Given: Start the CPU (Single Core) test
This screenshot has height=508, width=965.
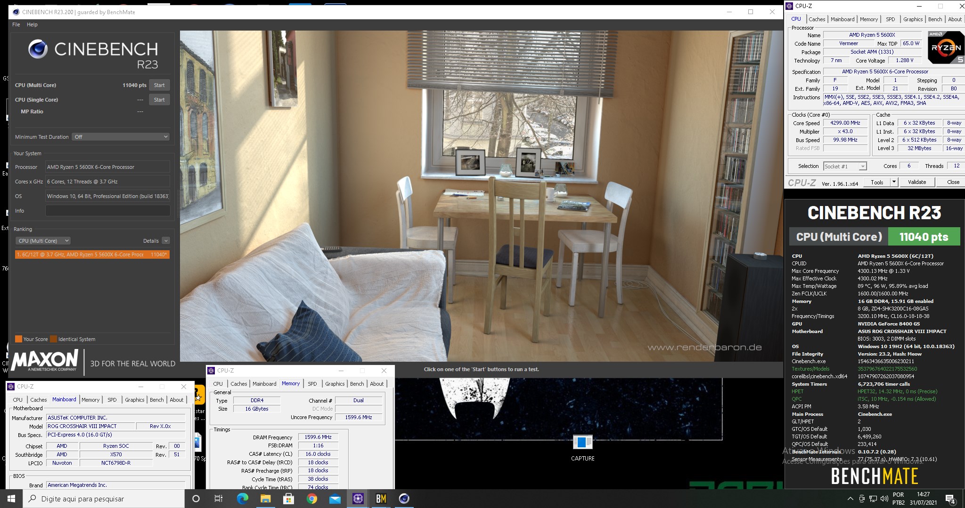Looking at the screenshot, I should point(159,100).
